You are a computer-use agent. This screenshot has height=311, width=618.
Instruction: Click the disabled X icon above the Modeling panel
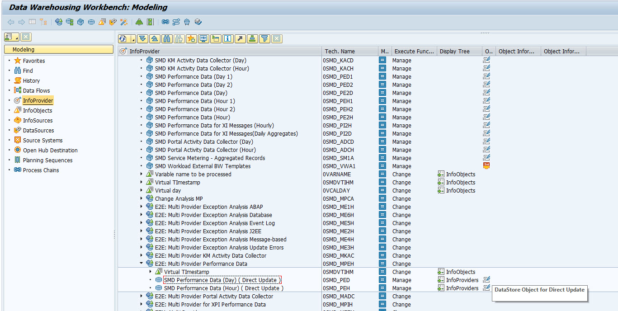click(x=26, y=37)
